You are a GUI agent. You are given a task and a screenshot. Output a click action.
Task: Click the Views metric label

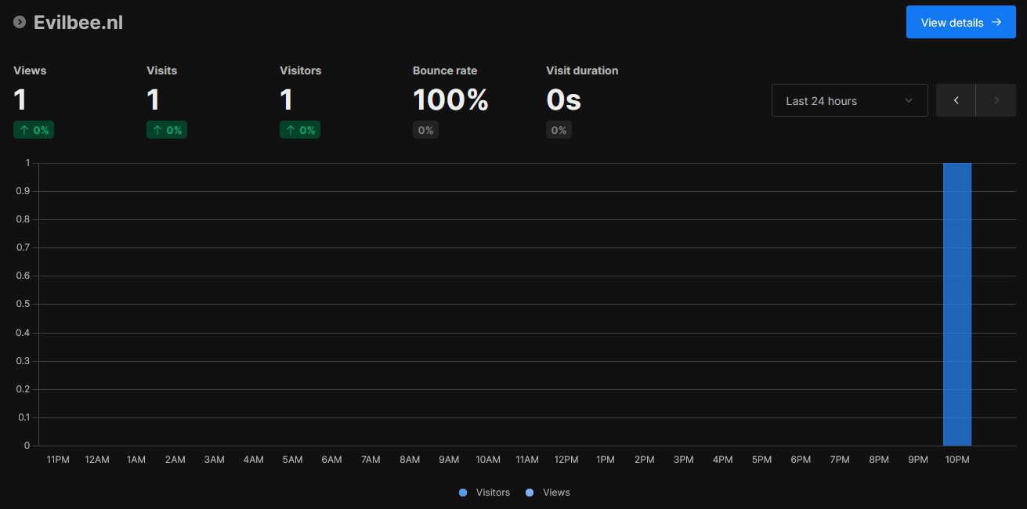30,70
